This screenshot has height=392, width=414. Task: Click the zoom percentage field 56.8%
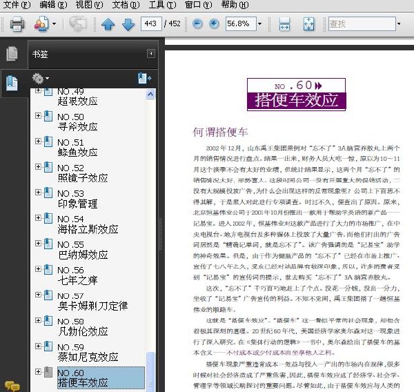click(241, 23)
